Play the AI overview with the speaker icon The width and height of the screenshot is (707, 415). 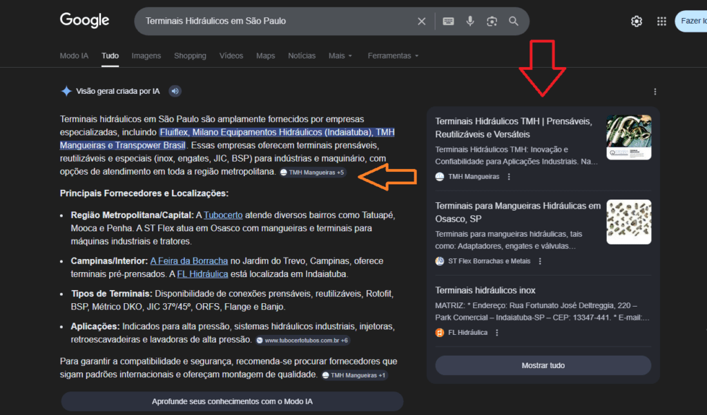click(x=175, y=90)
